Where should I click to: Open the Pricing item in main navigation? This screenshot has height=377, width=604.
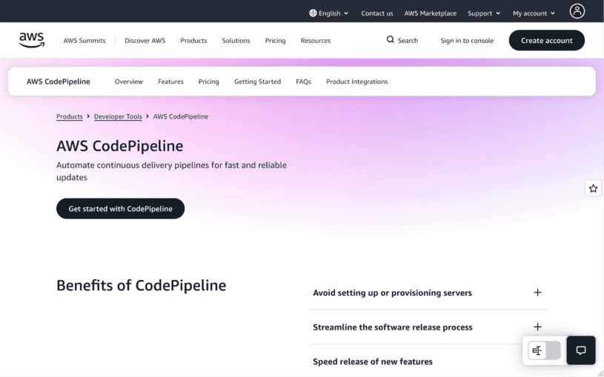(x=275, y=41)
